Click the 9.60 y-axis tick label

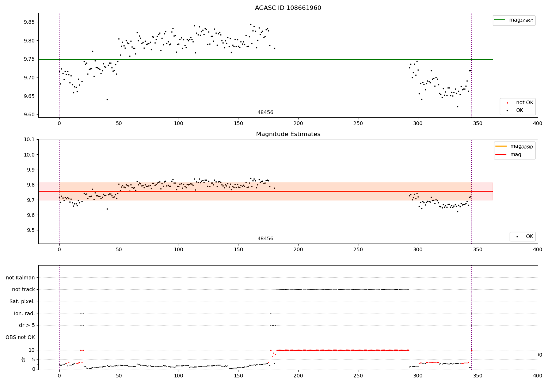(x=29, y=115)
